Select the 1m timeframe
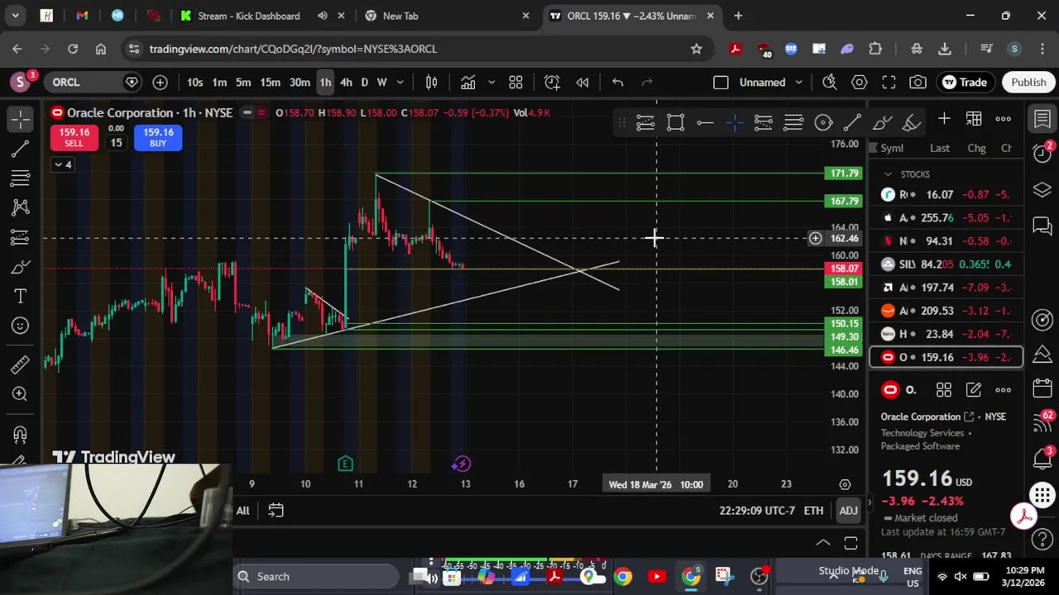Viewport: 1059px width, 595px height. [219, 82]
